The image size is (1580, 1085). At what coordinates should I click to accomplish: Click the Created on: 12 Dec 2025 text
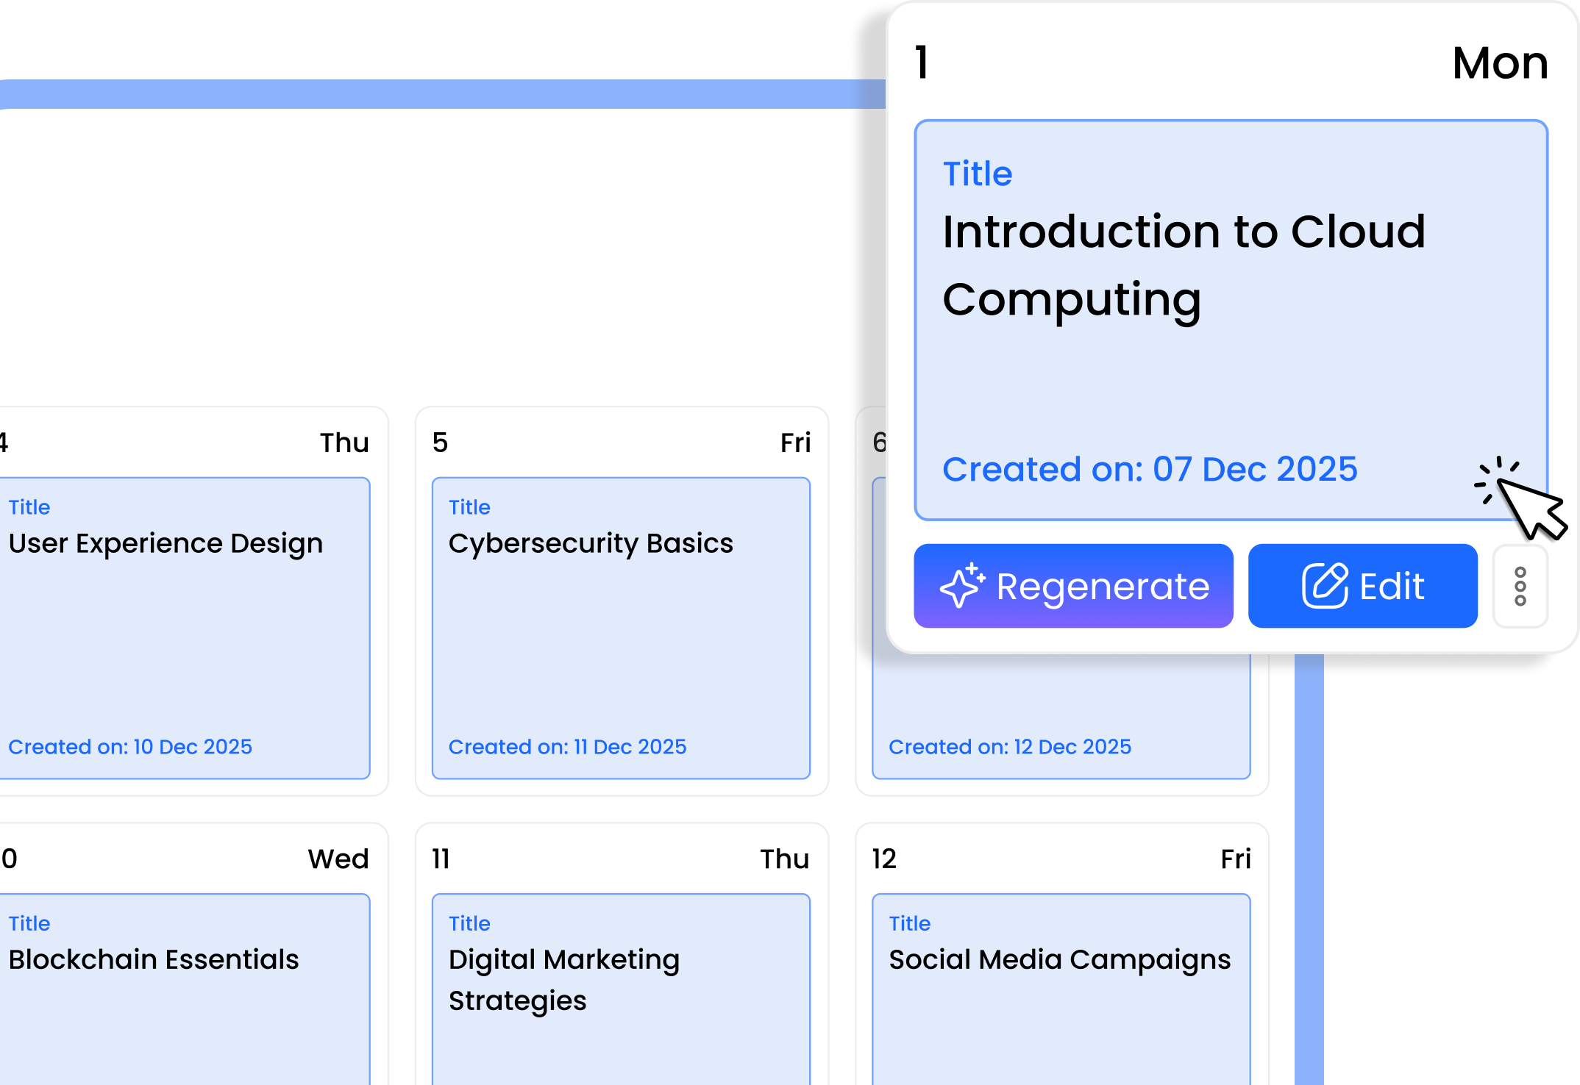coord(1009,747)
